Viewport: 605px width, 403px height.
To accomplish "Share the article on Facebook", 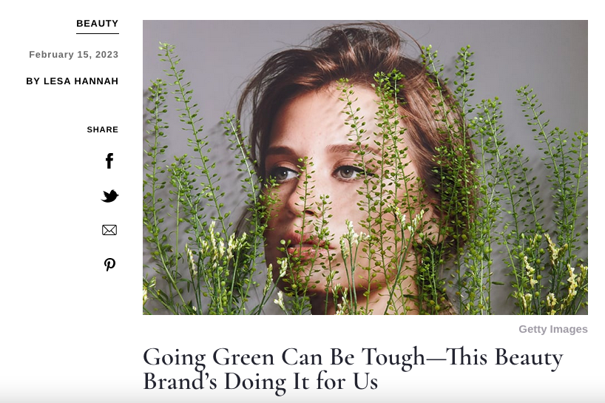I will pos(109,160).
